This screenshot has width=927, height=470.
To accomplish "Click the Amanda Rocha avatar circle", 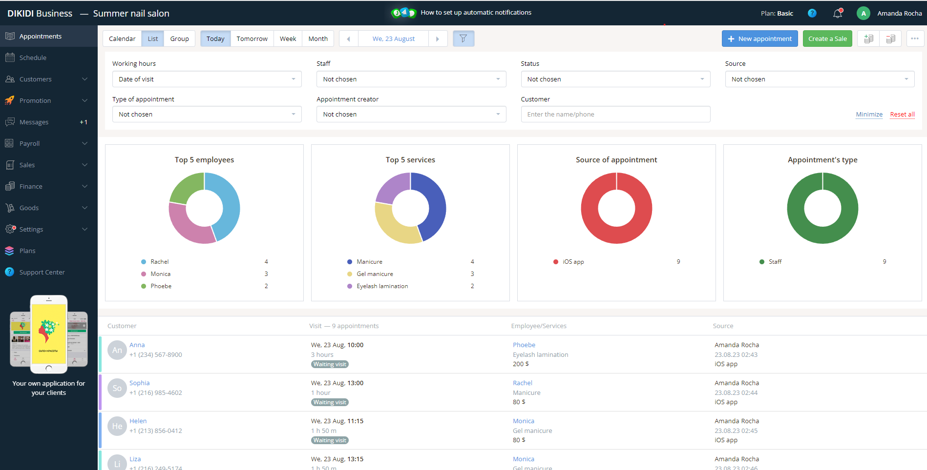I will pyautogui.click(x=864, y=13).
